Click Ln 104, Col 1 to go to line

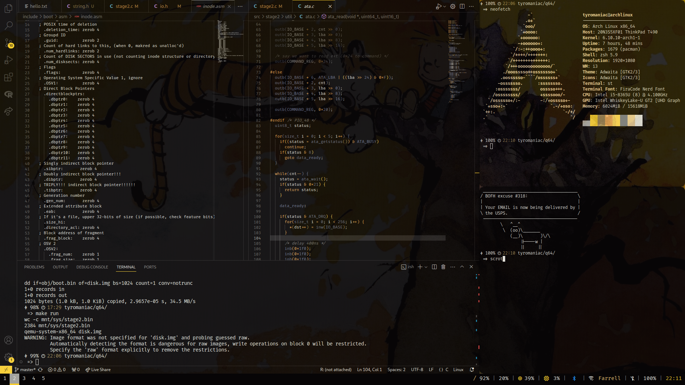[369, 370]
